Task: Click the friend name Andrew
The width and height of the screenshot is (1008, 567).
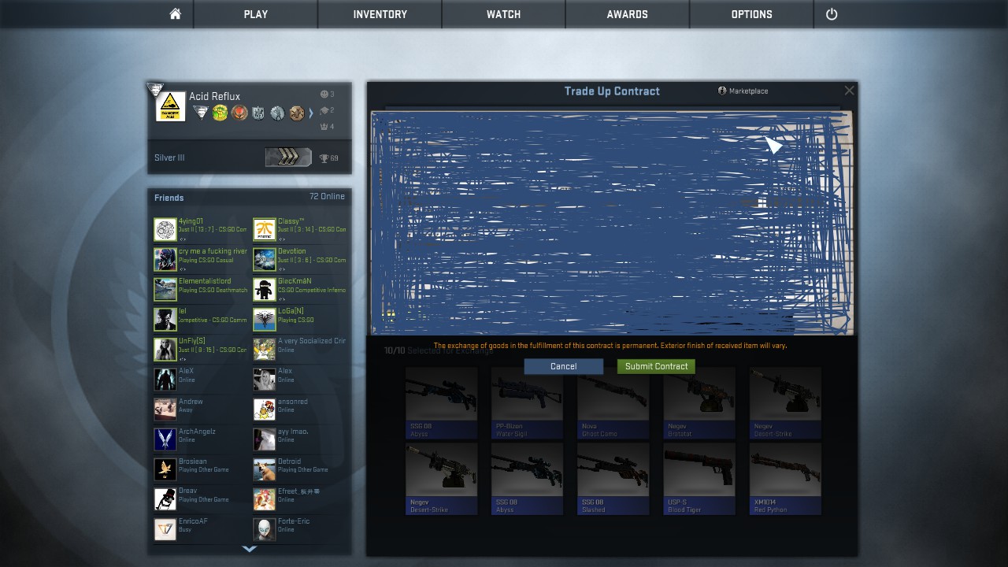Action: pos(191,402)
